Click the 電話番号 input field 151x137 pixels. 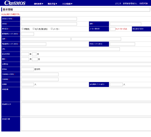point(34,44)
